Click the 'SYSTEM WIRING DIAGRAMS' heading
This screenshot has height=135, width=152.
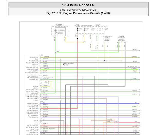(x=78, y=10)
